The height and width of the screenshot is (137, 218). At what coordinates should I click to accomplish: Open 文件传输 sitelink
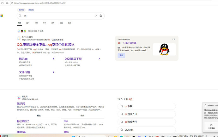24,72
